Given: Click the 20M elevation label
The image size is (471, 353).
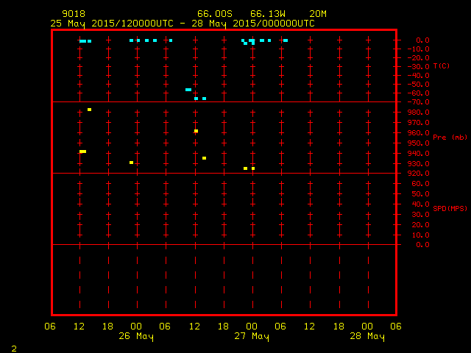Looking at the screenshot, I should 319,13.
